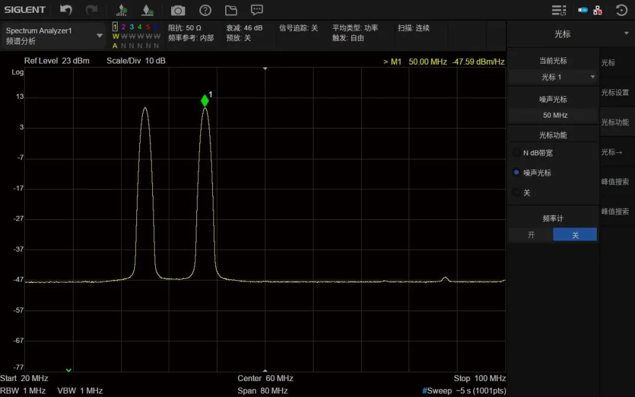Click marker 1 diamond on trace
Screen dimensions: 635x397
point(205,101)
